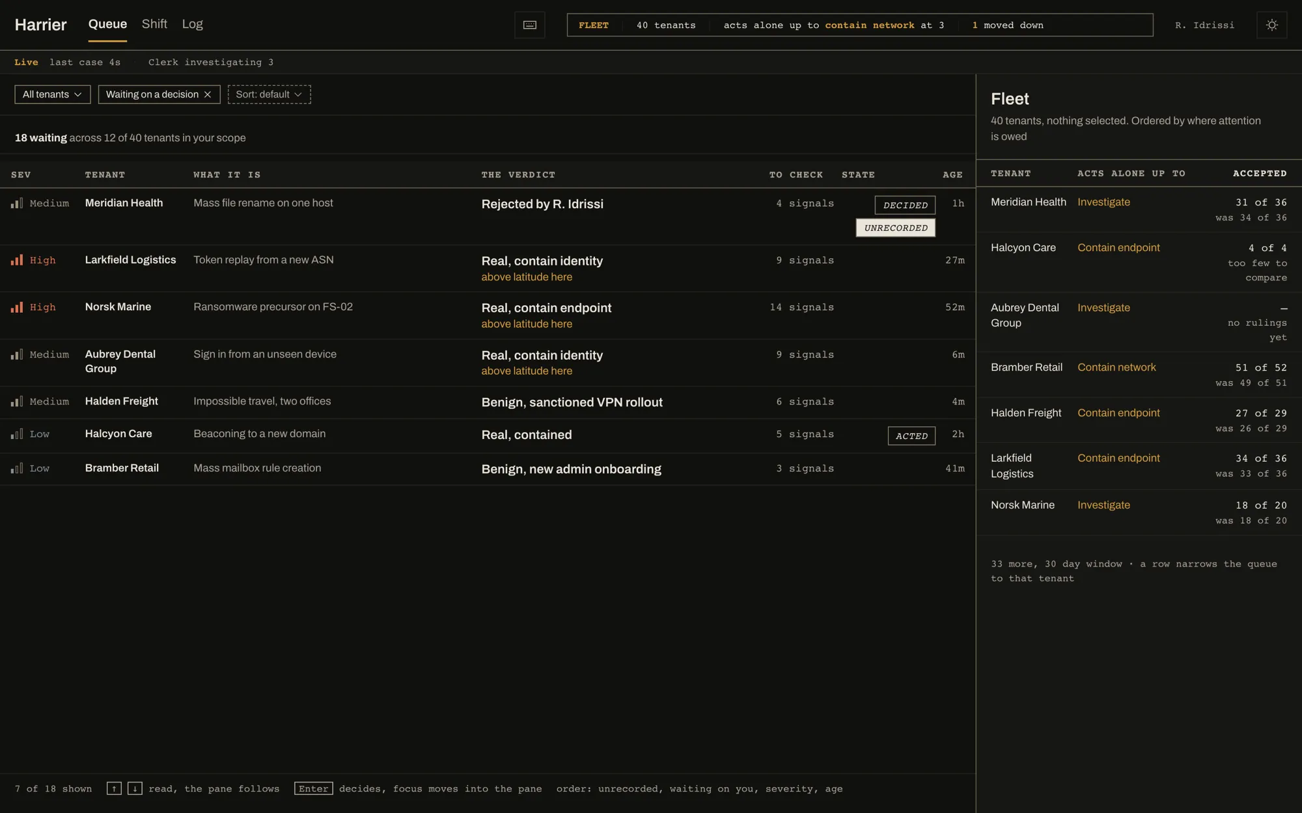
Task: Click the DECIDED state badge
Action: [905, 205]
